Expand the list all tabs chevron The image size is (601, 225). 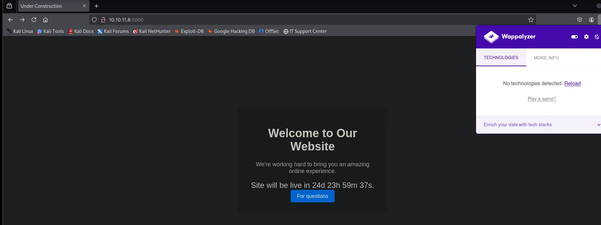point(575,6)
